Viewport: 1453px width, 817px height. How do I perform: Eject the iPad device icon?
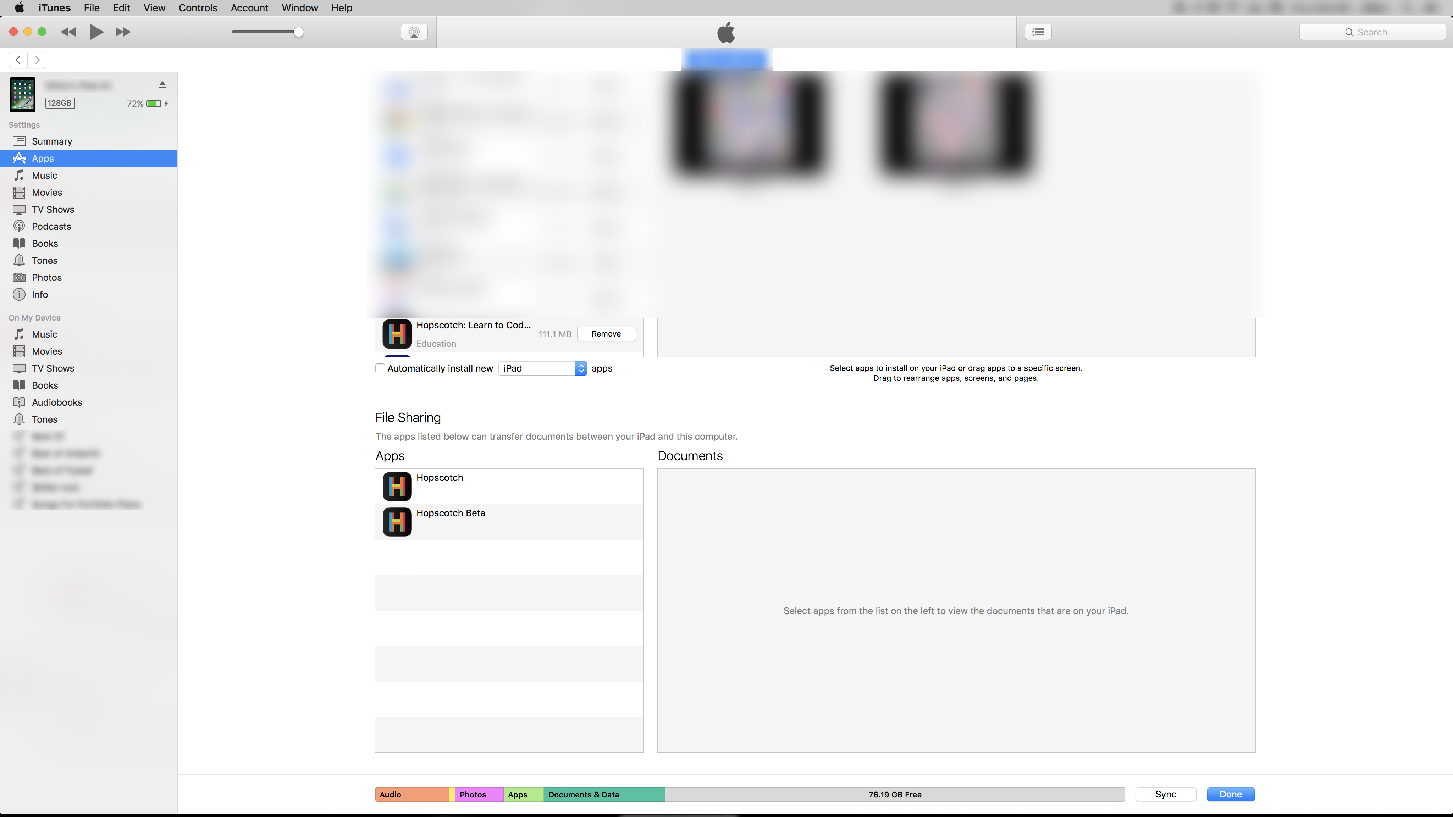[x=162, y=85]
